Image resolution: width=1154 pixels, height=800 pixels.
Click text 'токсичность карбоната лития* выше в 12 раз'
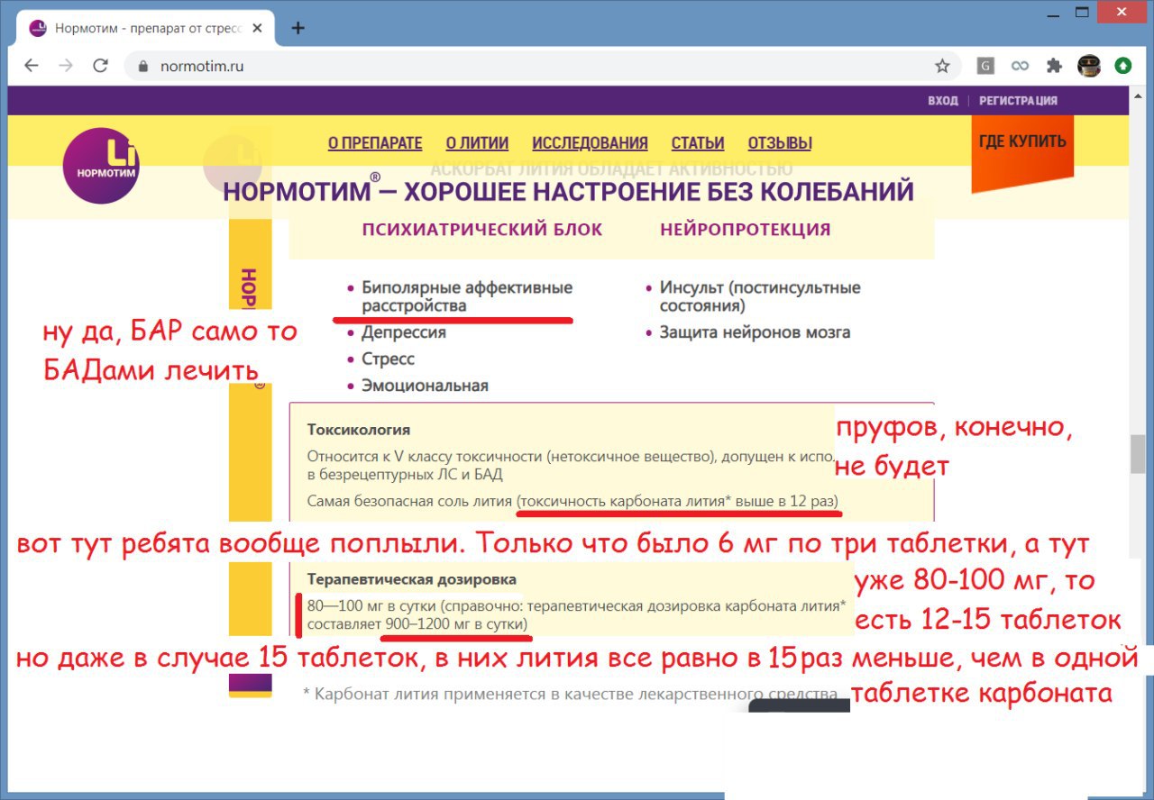click(x=679, y=500)
